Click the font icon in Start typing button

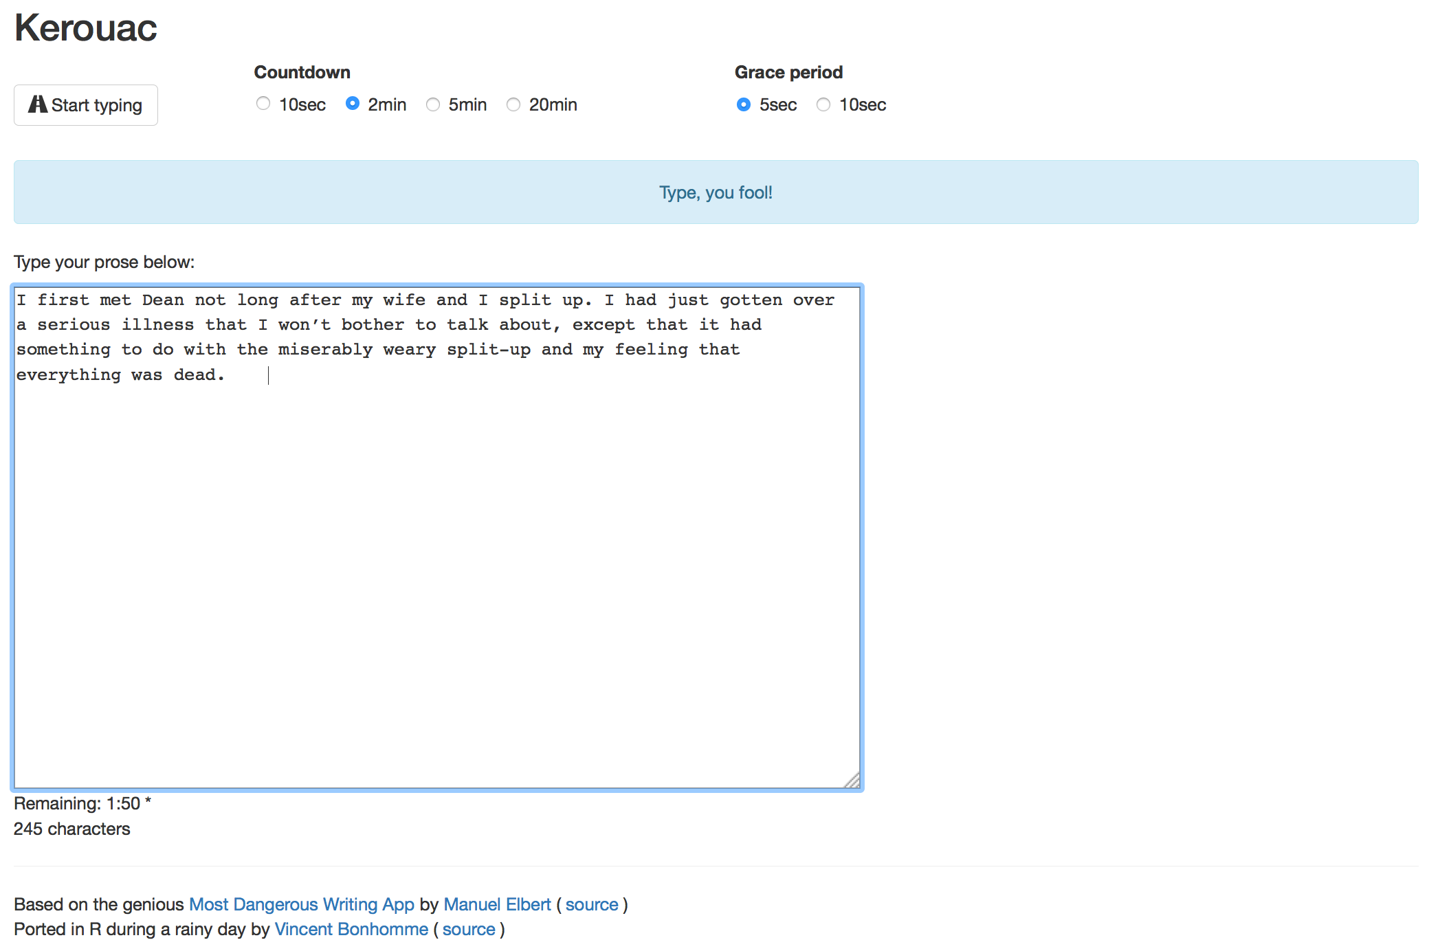click(37, 104)
